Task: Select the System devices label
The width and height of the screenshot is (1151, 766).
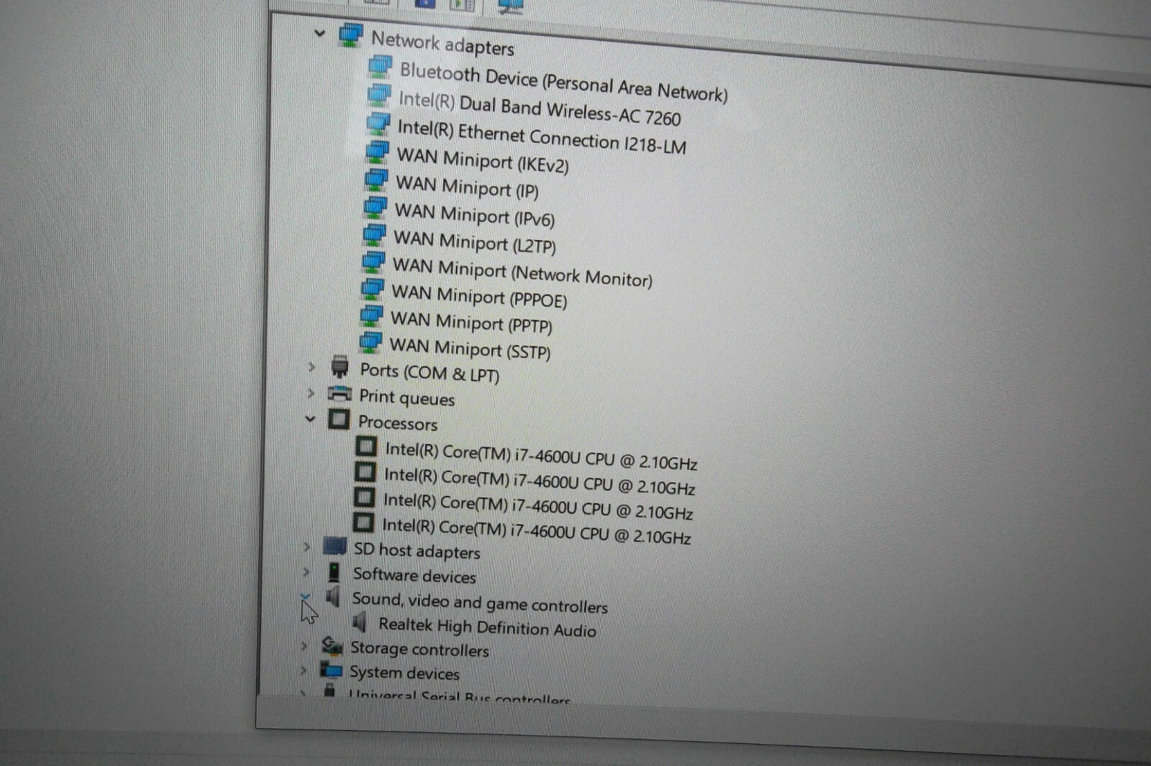Action: coord(404,673)
